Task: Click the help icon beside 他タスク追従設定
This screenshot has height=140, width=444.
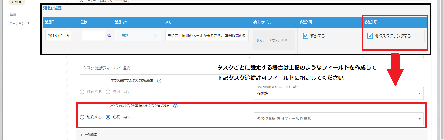Action: pos(175,106)
